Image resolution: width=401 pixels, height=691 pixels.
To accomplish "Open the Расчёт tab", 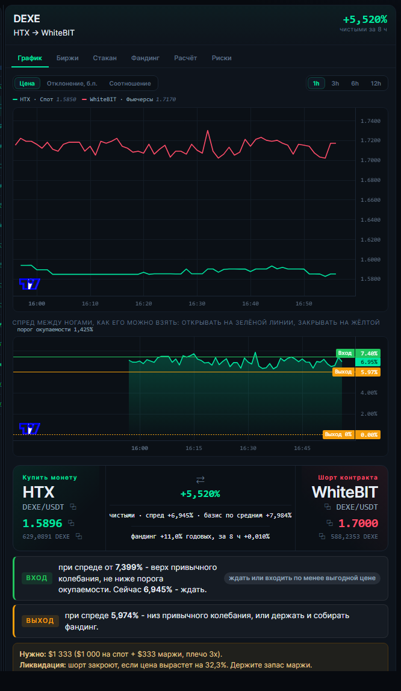I will [185, 58].
